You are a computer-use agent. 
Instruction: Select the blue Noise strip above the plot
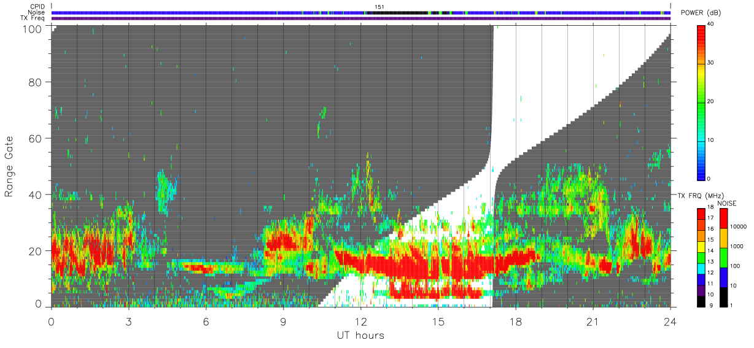pos(360,12)
